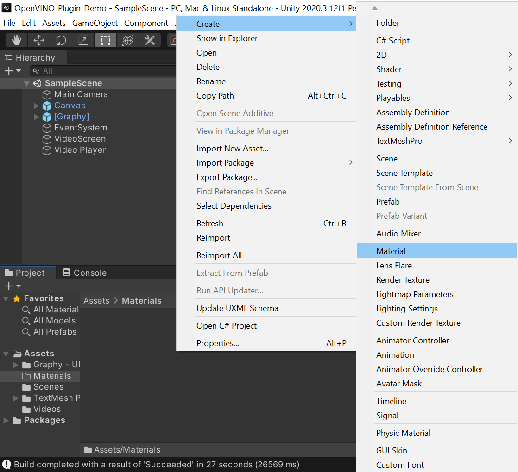Viewport: 518px width, 472px height.
Task: Choose Material from Create submenu
Action: 437,251
